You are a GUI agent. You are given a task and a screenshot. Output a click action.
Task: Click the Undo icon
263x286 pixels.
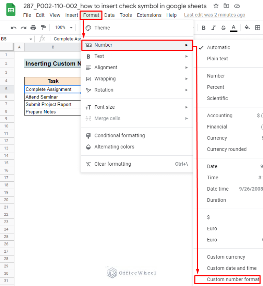13,27
